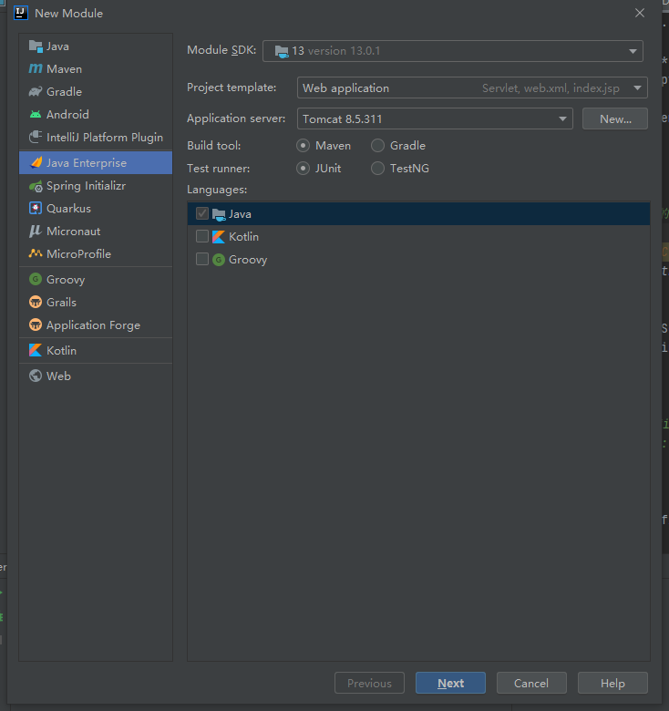Click the Cancel button
Screen dimensions: 669x711
click(x=531, y=683)
